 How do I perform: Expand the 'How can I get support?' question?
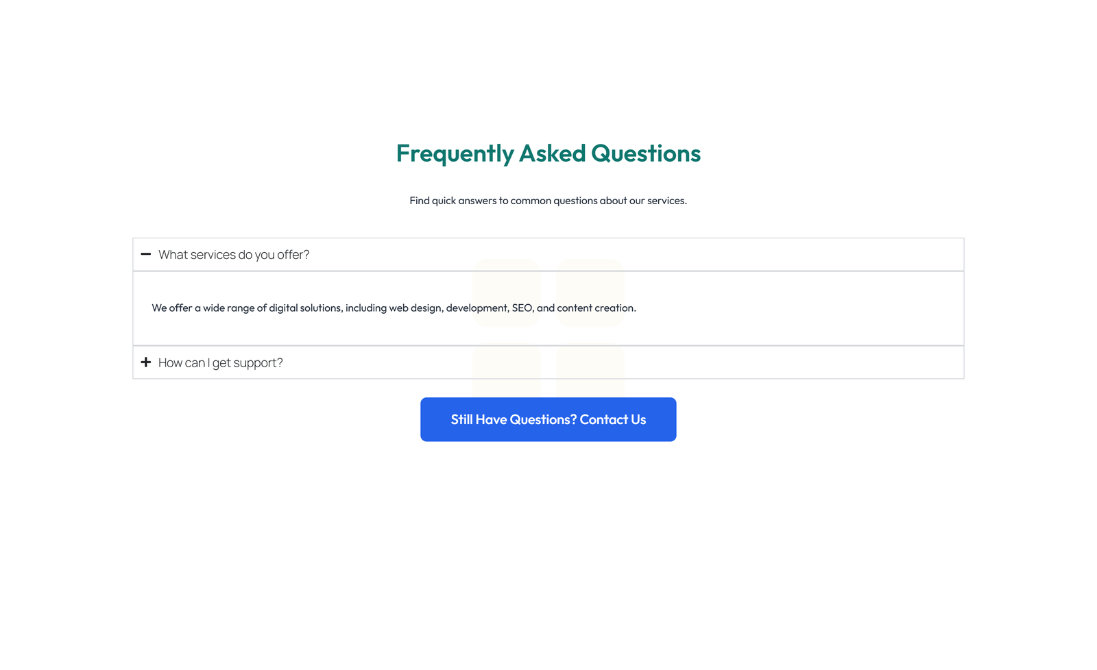click(220, 362)
